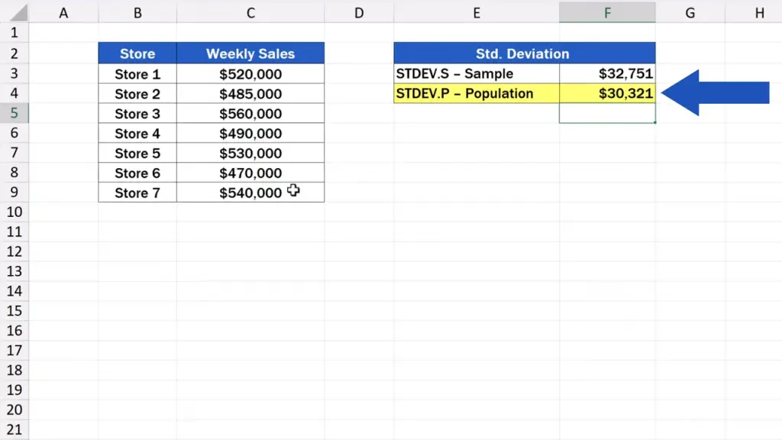Click the Store 1 sales value $520,000
Viewport: 782px width, 440px height.
[250, 74]
